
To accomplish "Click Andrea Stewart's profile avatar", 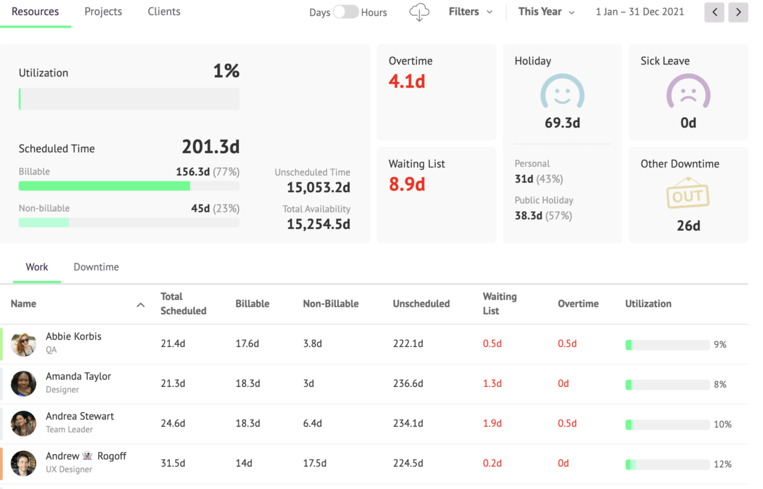I will pos(23,424).
